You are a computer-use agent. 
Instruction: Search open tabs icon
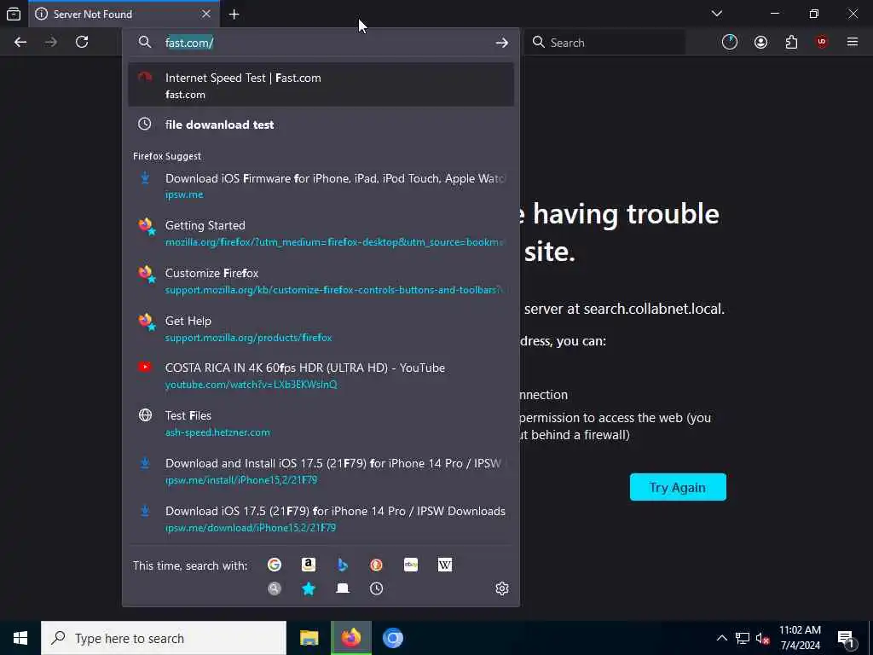point(343,588)
